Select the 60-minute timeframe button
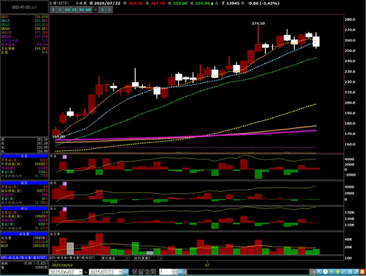Viewport: 366px width, 276px height. coord(88,10)
